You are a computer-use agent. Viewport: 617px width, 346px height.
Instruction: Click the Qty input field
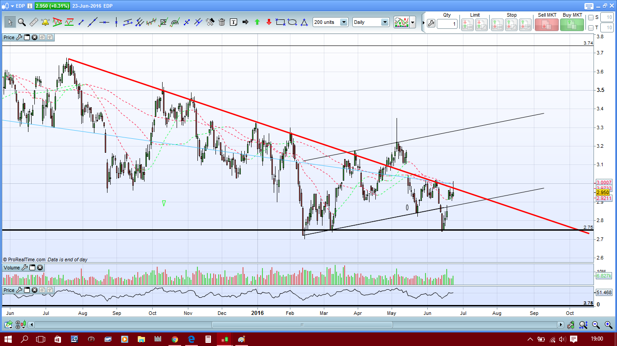447,24
